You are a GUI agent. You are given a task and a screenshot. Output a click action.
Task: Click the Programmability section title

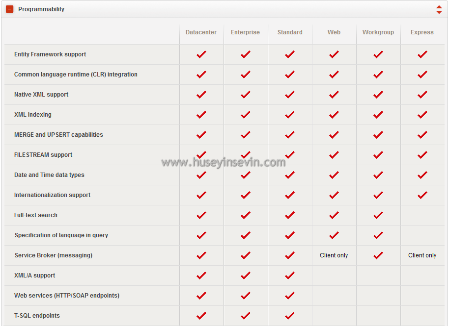(41, 9)
